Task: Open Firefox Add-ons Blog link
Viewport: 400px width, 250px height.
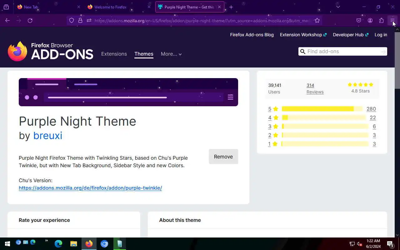Action: point(252,35)
